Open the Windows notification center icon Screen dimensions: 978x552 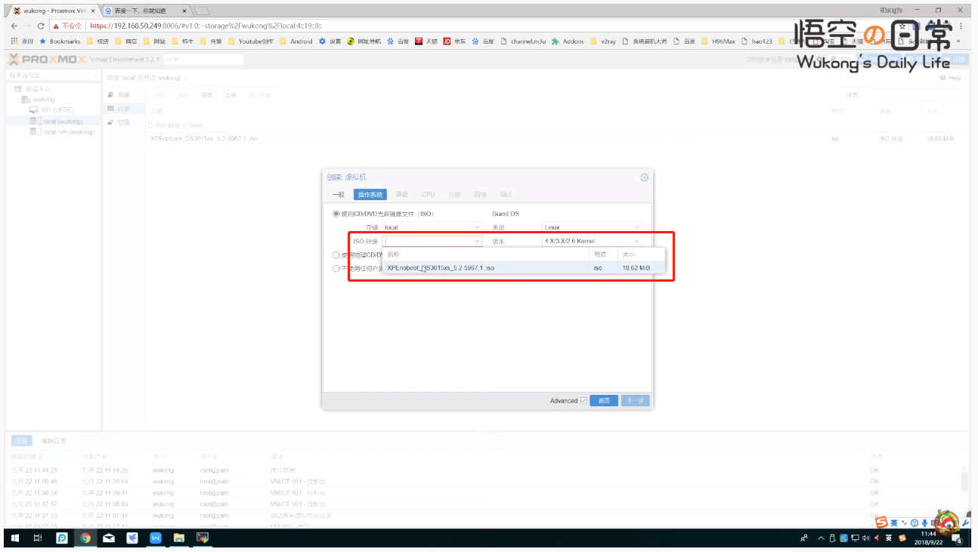coord(958,539)
